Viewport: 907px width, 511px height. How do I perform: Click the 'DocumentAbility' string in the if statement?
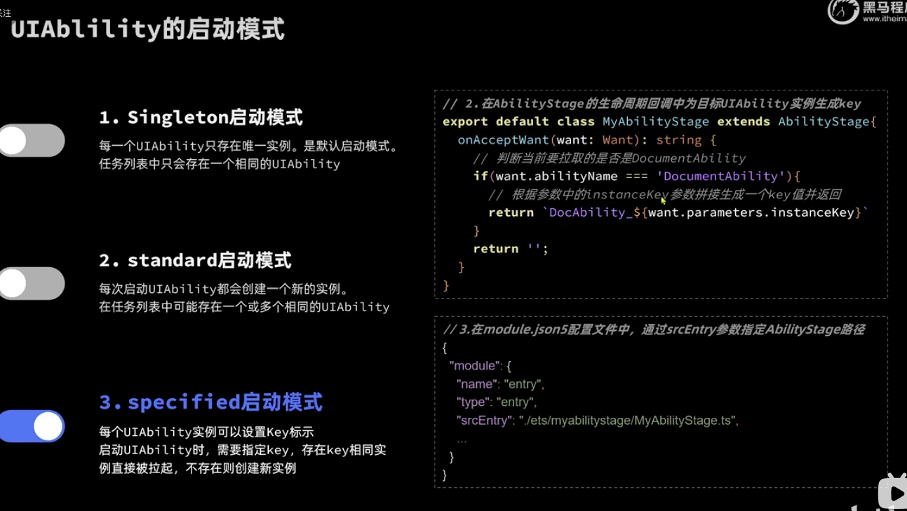point(720,176)
